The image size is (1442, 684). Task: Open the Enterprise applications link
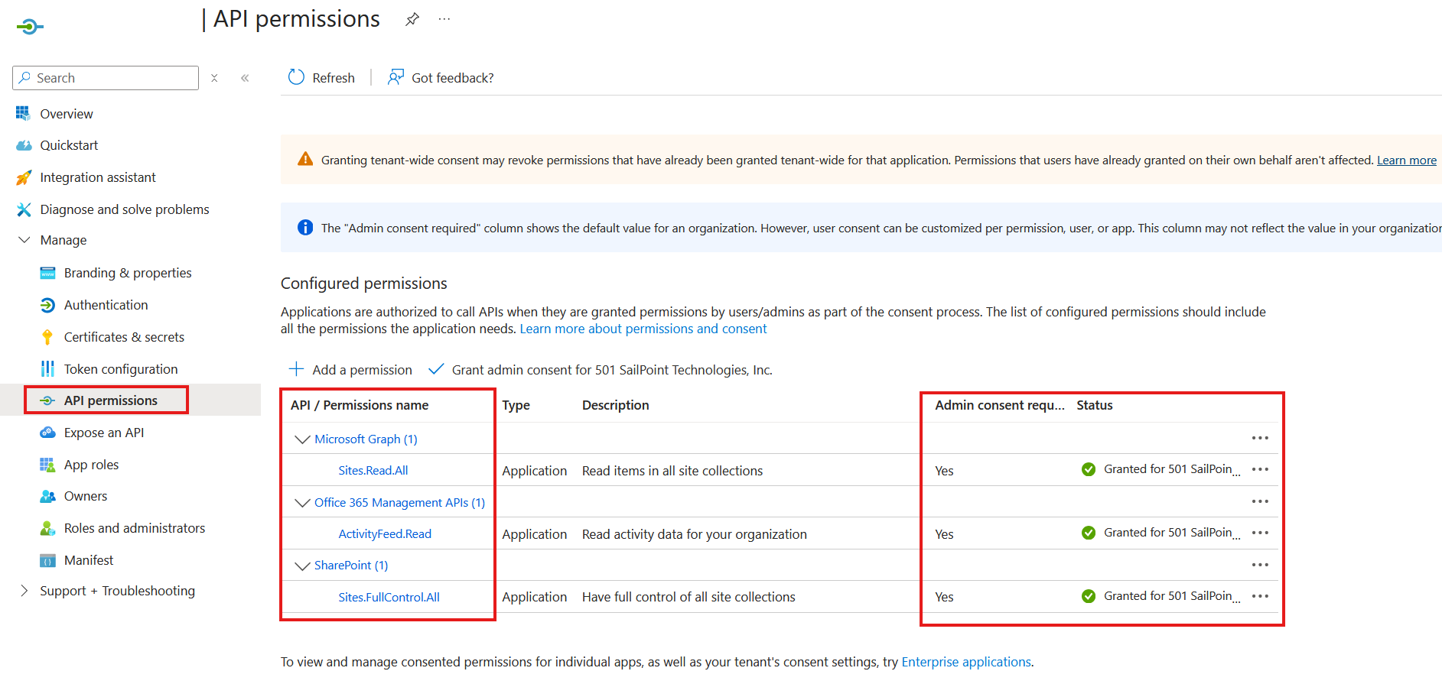(965, 662)
